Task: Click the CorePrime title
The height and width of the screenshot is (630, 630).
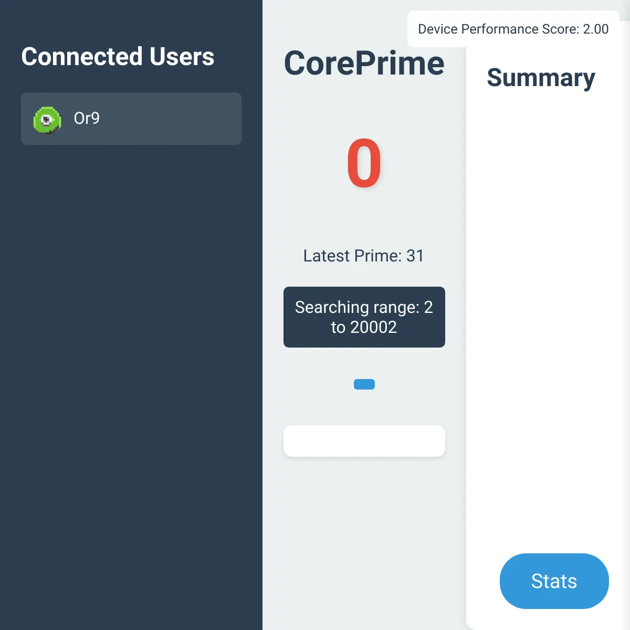Action: (364, 63)
